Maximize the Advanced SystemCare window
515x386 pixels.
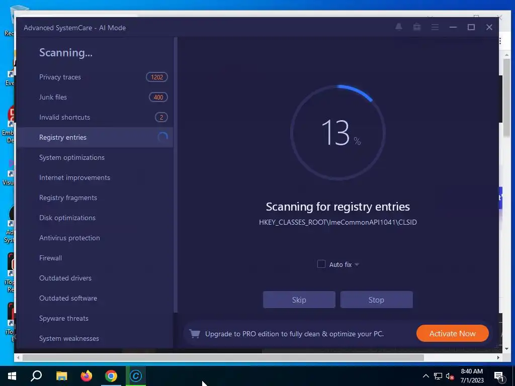[471, 27]
